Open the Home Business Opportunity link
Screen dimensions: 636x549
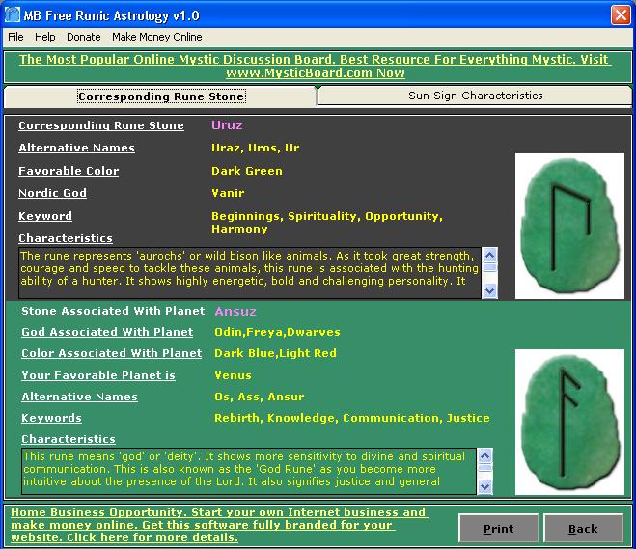tap(219, 525)
